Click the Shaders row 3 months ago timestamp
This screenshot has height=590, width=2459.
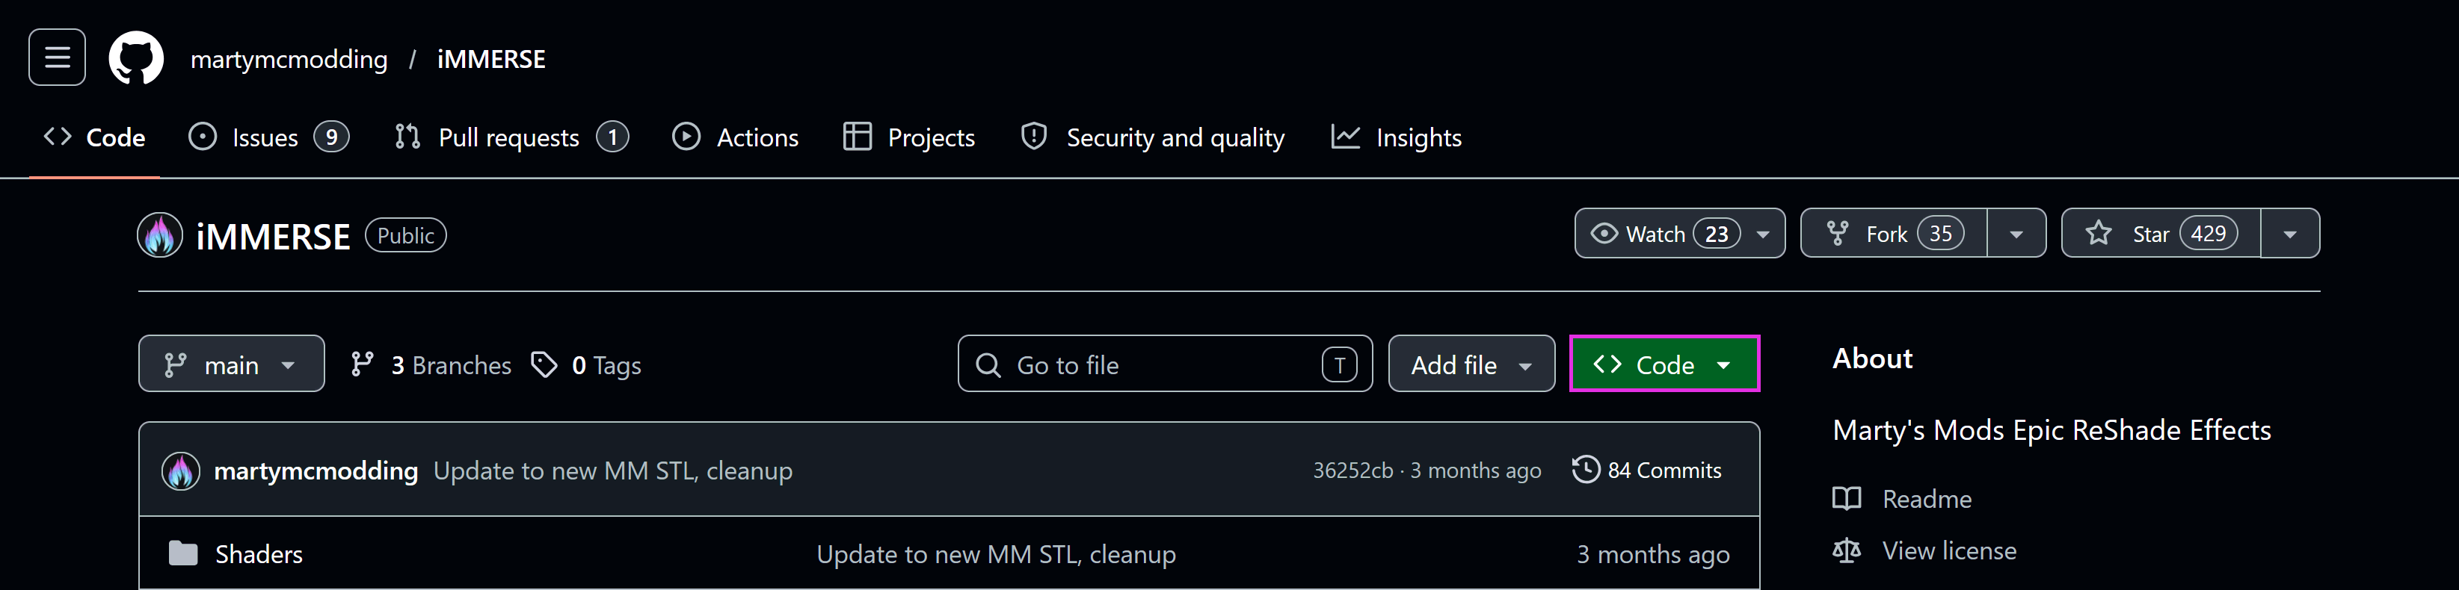[x=1653, y=555]
